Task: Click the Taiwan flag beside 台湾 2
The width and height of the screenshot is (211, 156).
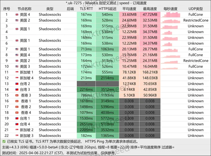Action: pyautogui.click(x=17, y=84)
